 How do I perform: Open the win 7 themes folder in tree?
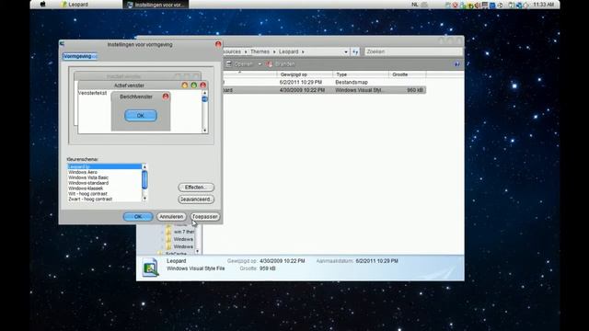[x=180, y=232]
